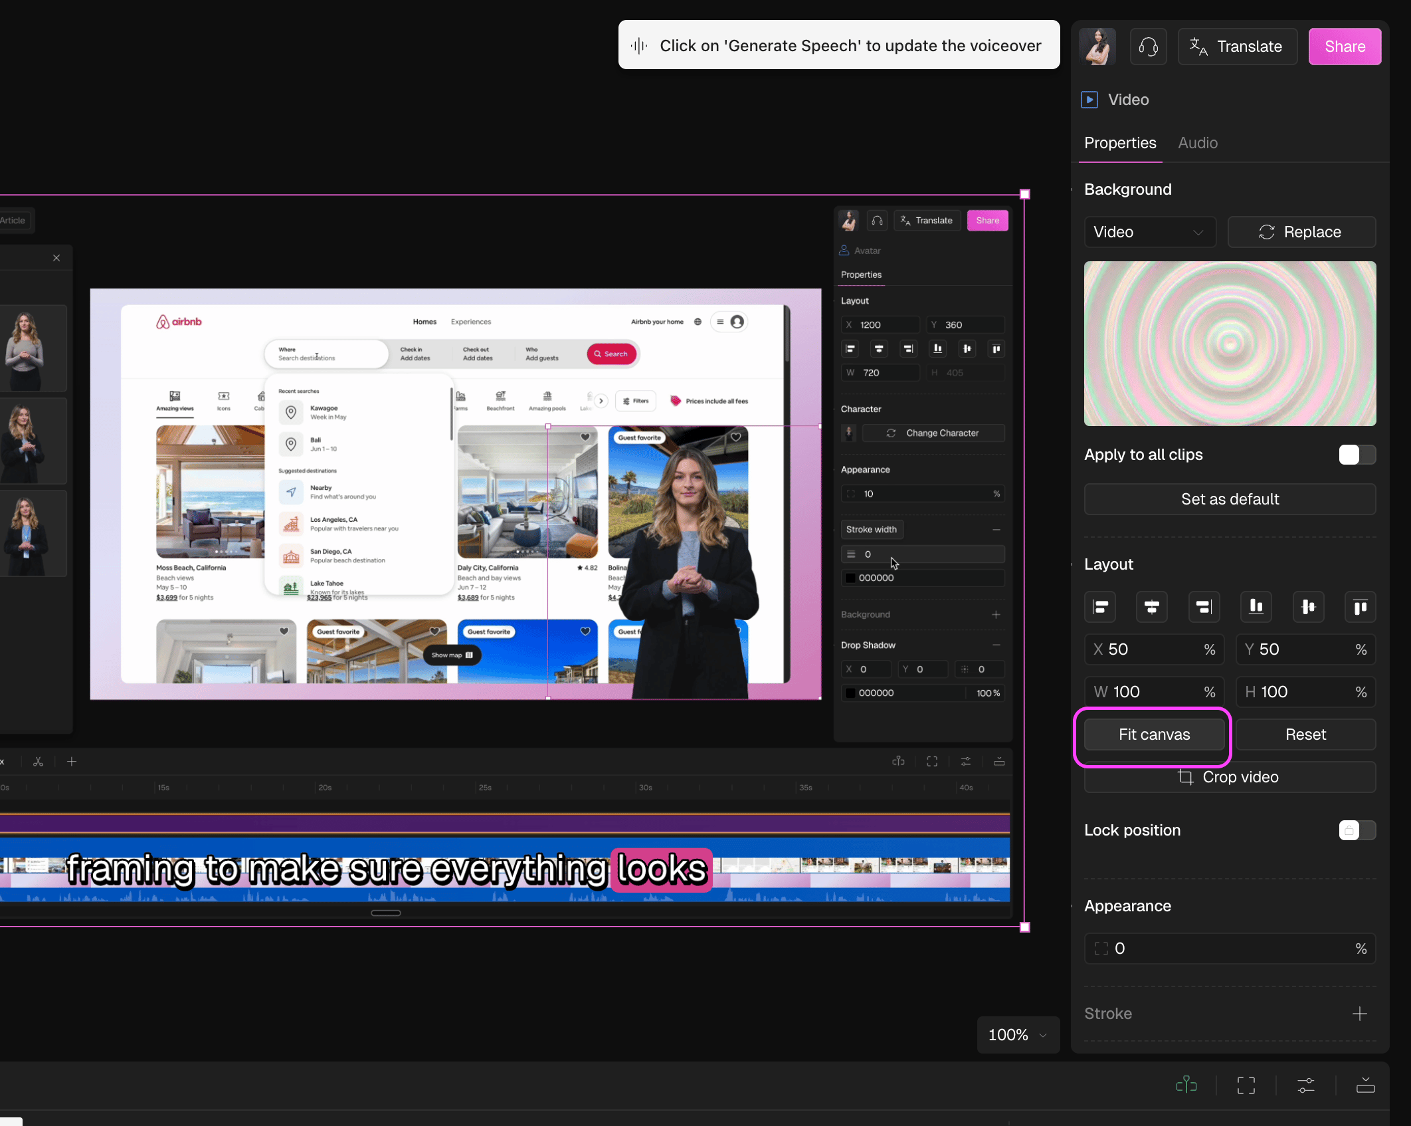Align video to horizontal center

pos(1152,607)
